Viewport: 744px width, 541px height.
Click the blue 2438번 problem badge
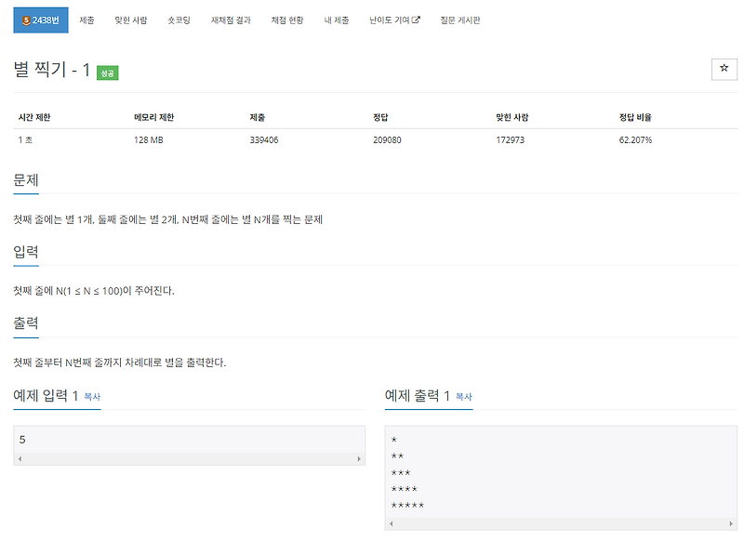[42, 18]
